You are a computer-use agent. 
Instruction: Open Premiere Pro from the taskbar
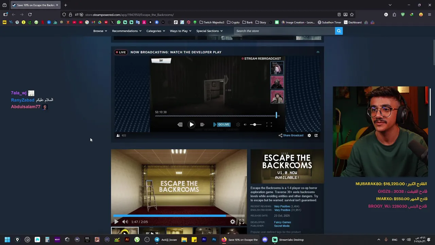coord(204,240)
